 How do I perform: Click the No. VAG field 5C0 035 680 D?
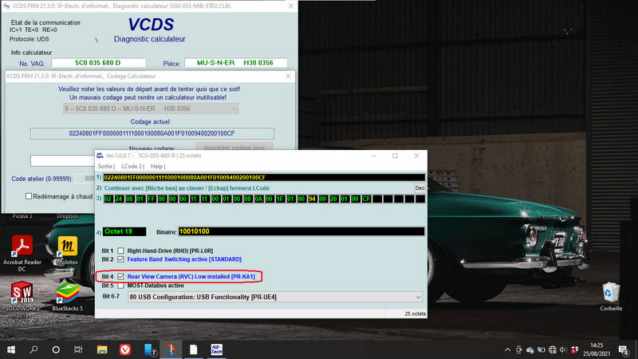[98, 63]
